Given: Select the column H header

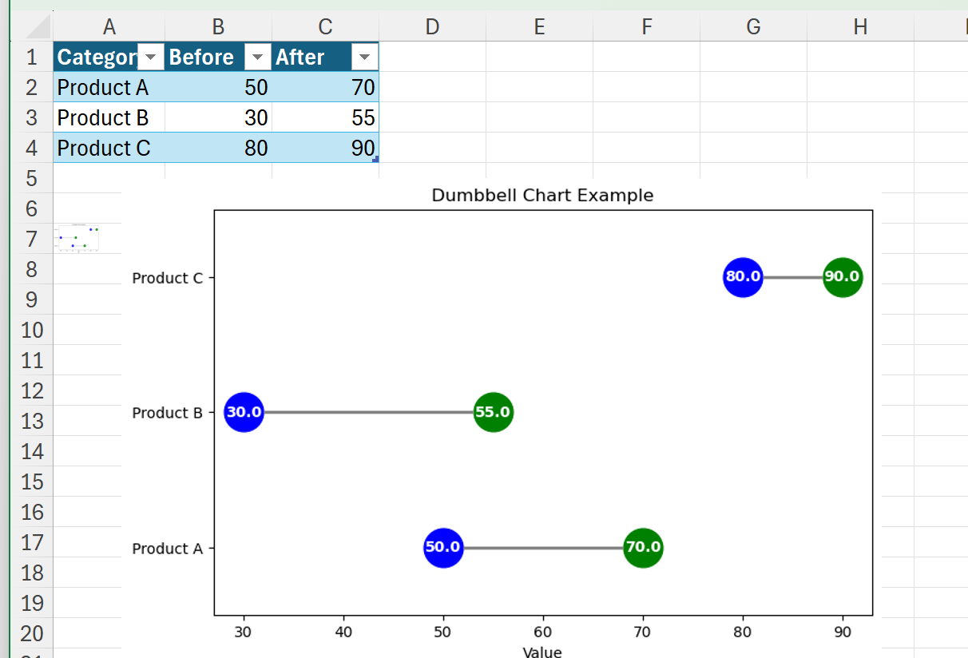Looking at the screenshot, I should point(860,27).
